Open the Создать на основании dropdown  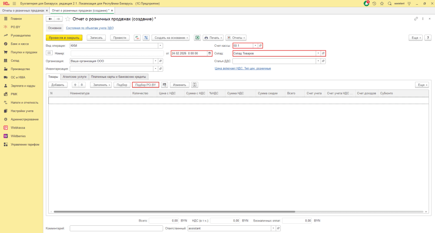point(171,37)
